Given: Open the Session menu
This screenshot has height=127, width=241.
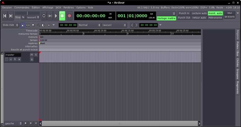Looking at the screenshot, I should pos(7,8).
